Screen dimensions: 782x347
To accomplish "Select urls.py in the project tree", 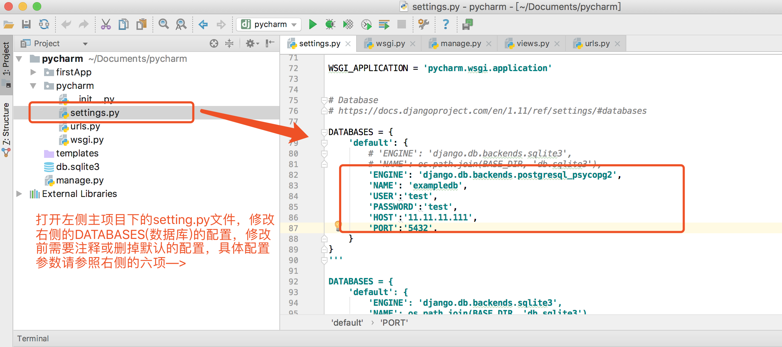I will (x=85, y=126).
